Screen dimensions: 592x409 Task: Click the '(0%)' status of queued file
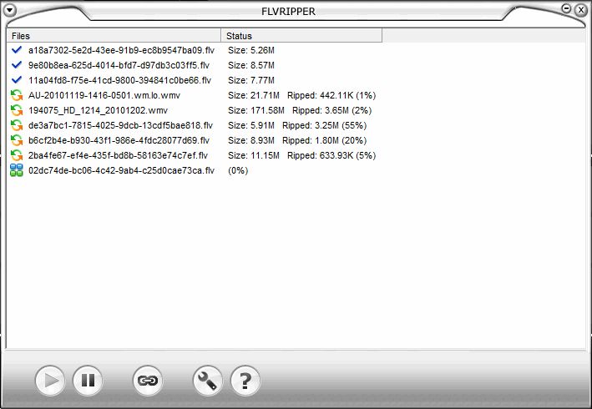(238, 171)
